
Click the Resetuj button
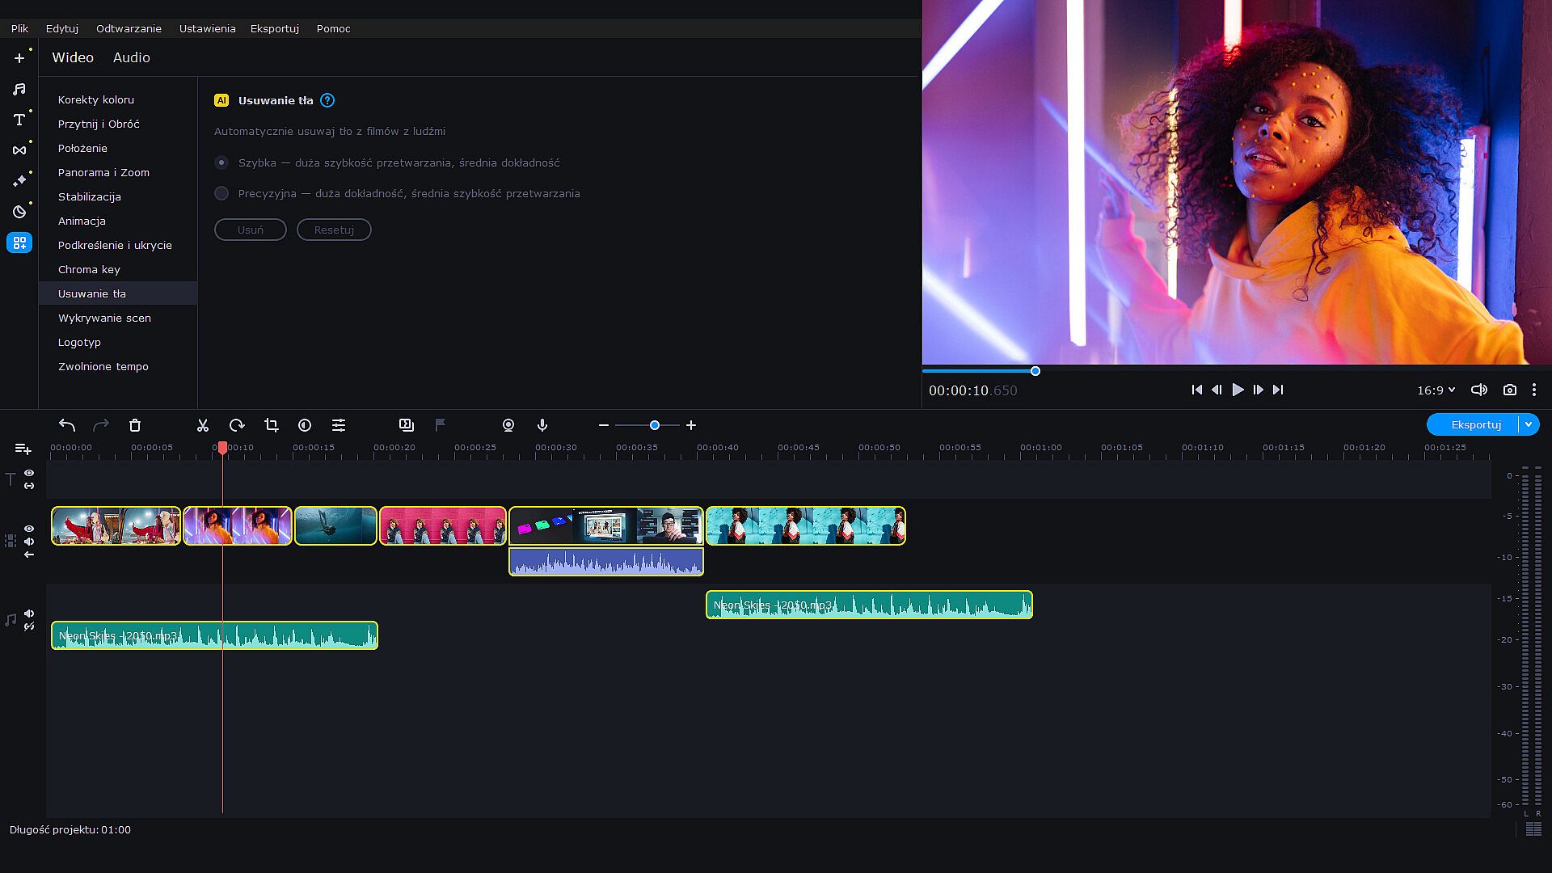click(334, 230)
